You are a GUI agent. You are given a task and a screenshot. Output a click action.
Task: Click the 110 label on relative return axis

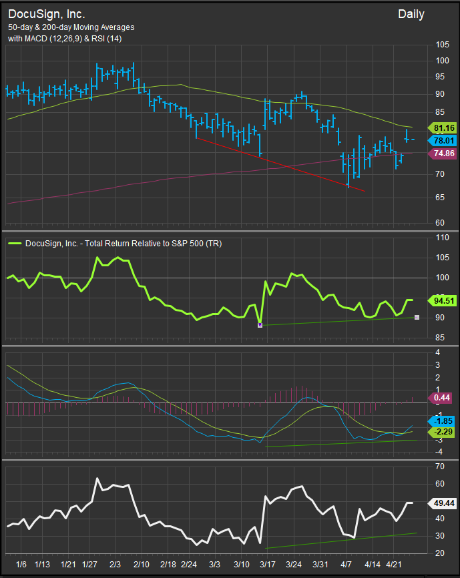[x=442, y=238]
